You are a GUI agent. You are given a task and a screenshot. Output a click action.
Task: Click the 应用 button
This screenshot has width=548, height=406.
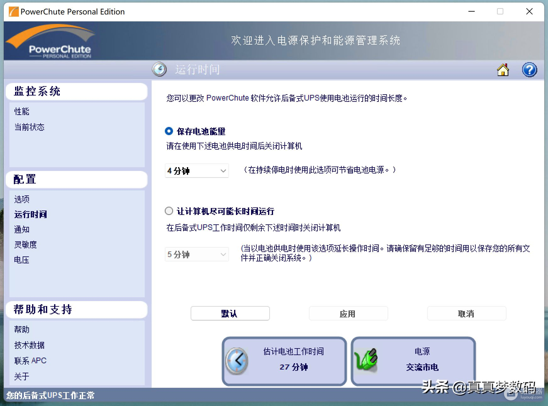[x=348, y=313]
